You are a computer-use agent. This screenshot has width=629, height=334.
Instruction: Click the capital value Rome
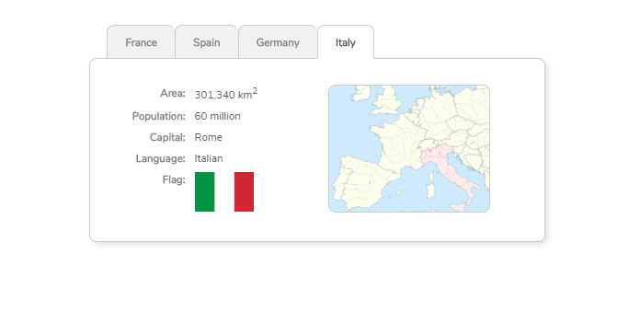point(208,137)
